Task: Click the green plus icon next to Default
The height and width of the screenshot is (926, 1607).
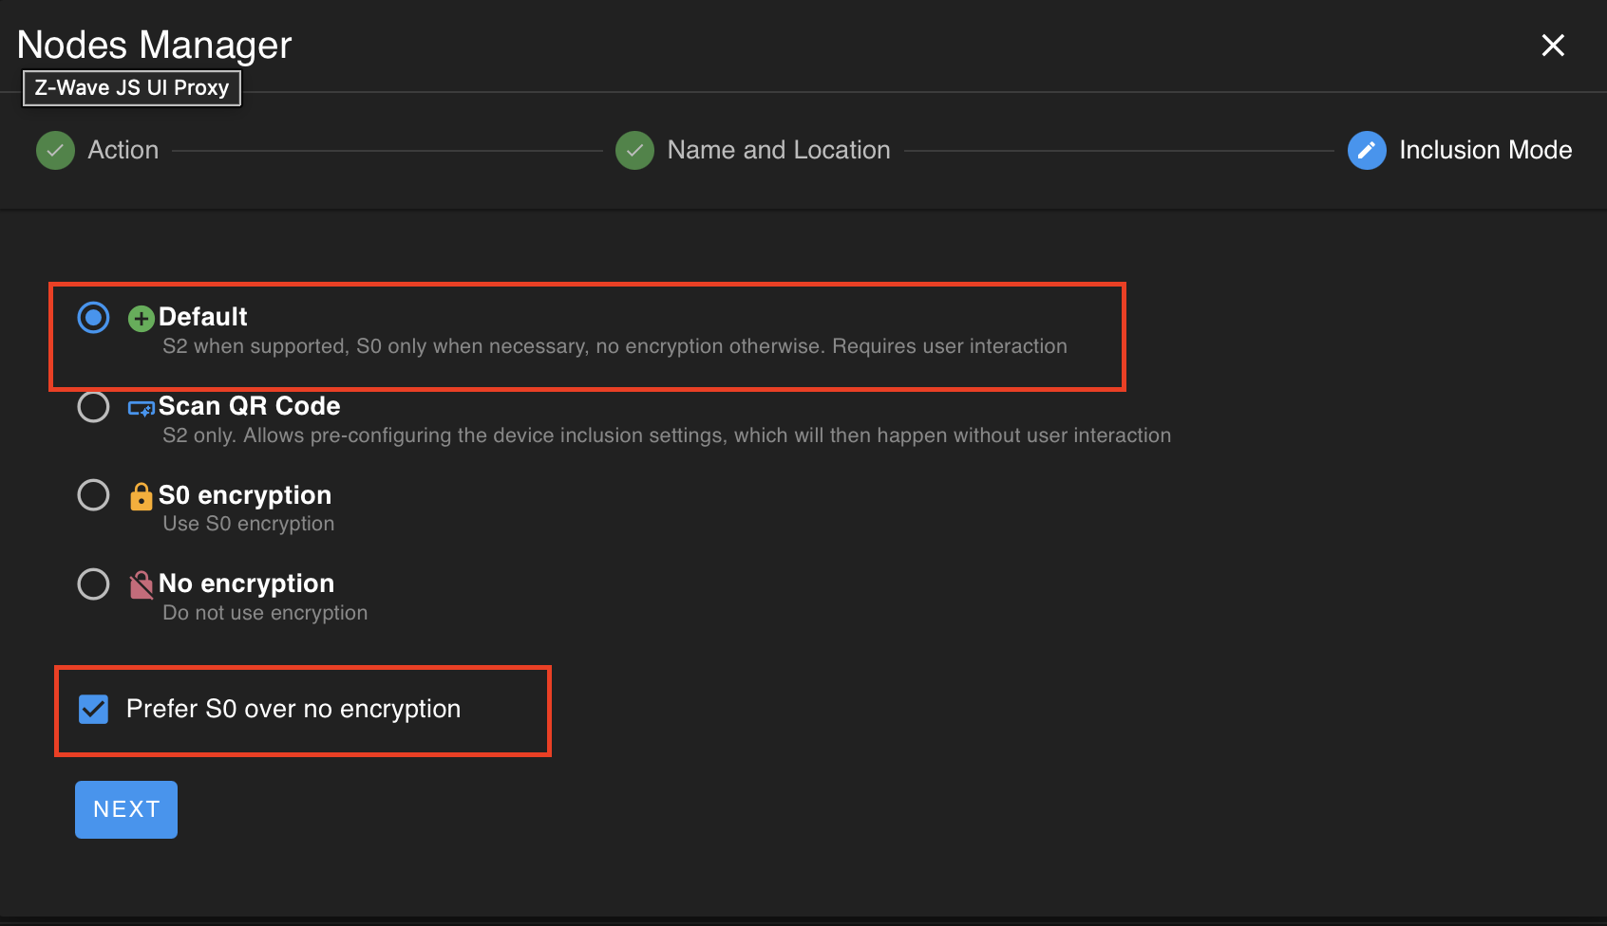Action: 141,318
